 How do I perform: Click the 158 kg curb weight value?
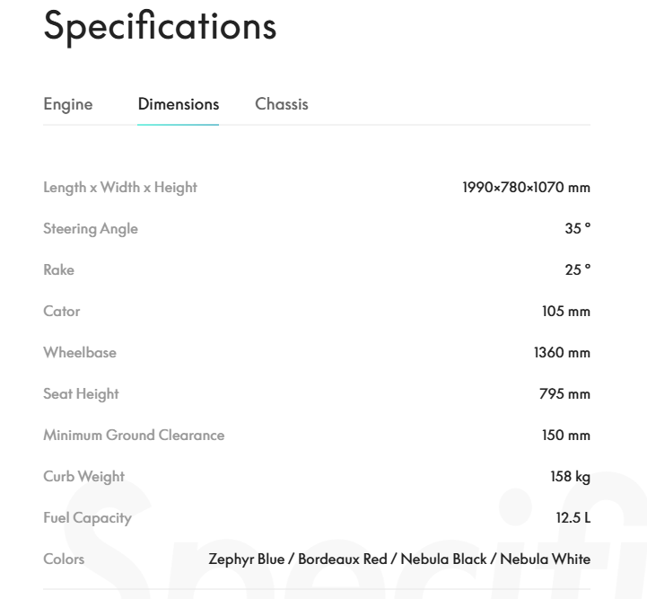click(570, 477)
